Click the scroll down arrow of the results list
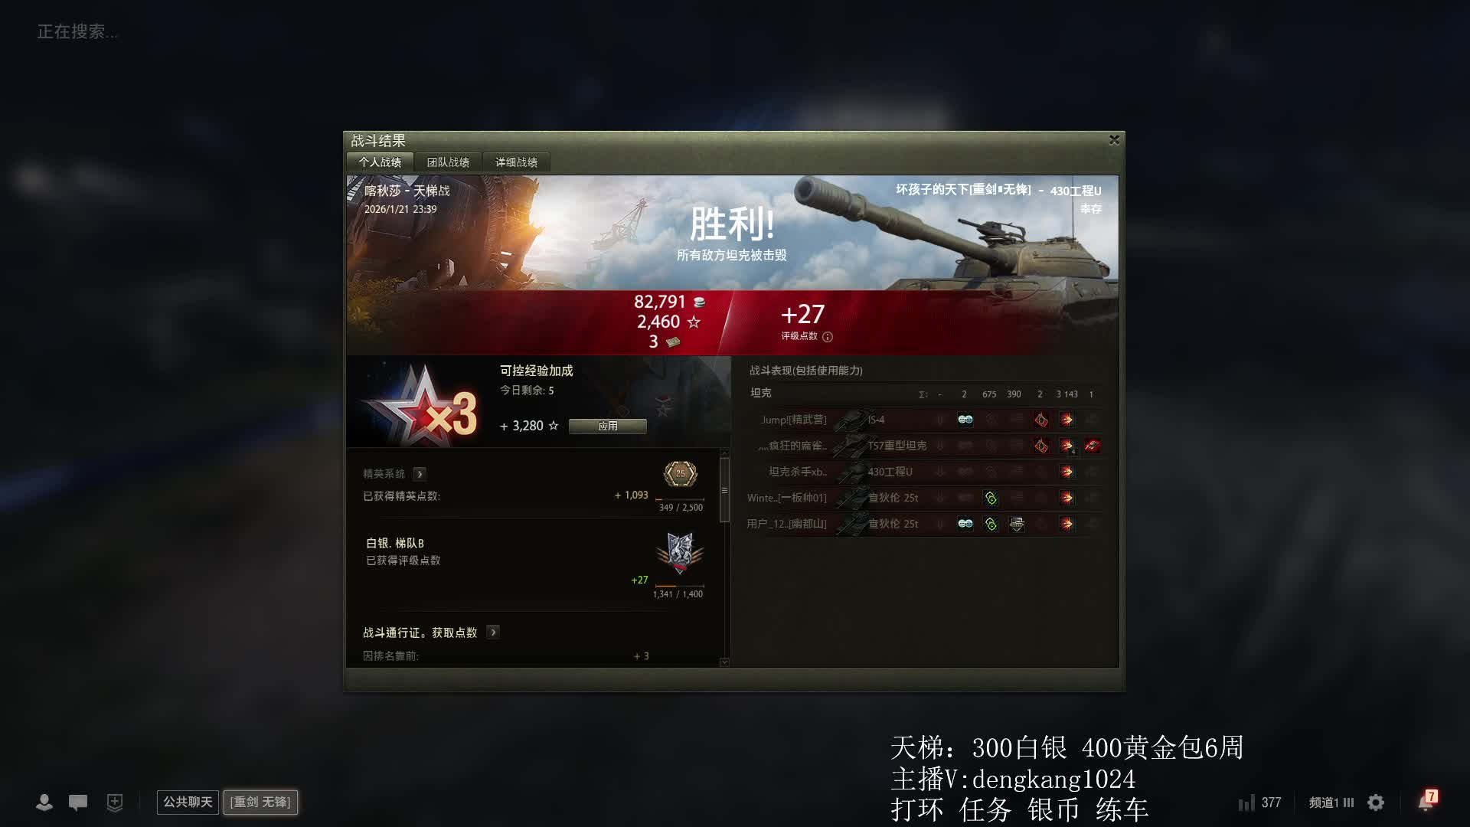Viewport: 1470px width, 827px height. pyautogui.click(x=724, y=662)
